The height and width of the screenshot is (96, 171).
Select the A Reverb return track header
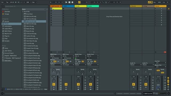(136, 6)
